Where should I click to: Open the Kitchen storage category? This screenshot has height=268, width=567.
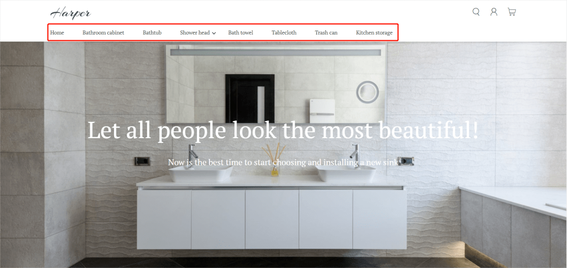(374, 32)
